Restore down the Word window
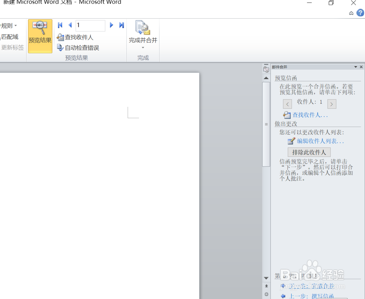The image size is (365, 299). click(331, 3)
